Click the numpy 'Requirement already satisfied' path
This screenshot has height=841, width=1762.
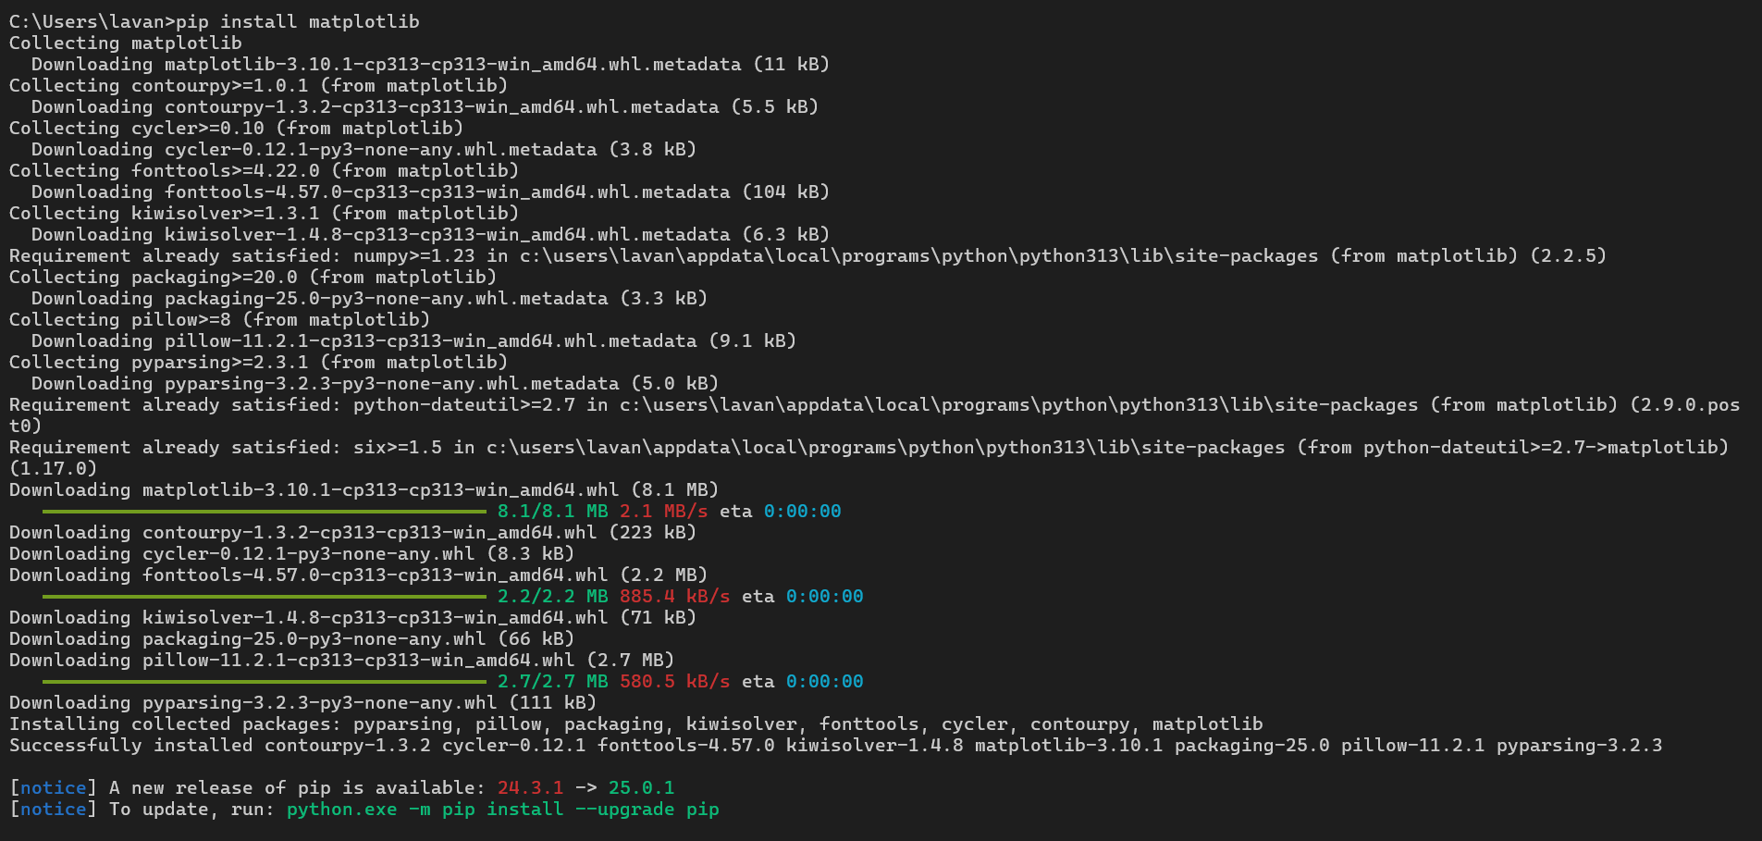point(918,255)
